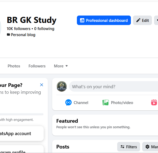
Task: Click the Personal blog category text
Action: coord(23,35)
